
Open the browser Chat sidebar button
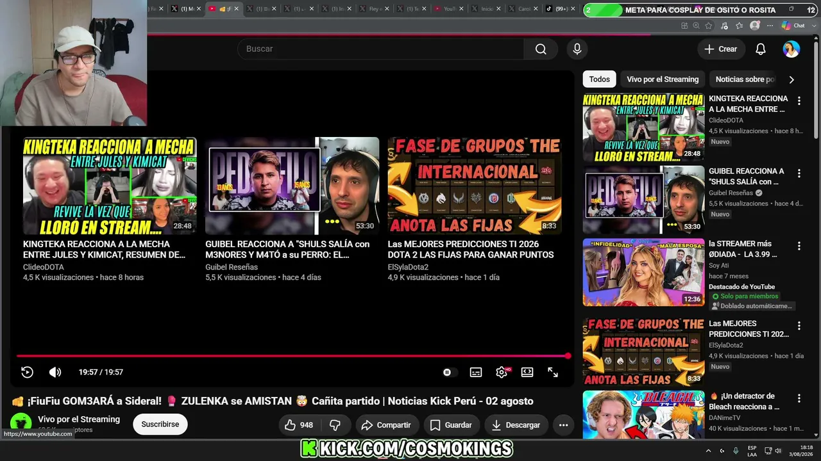tap(793, 26)
